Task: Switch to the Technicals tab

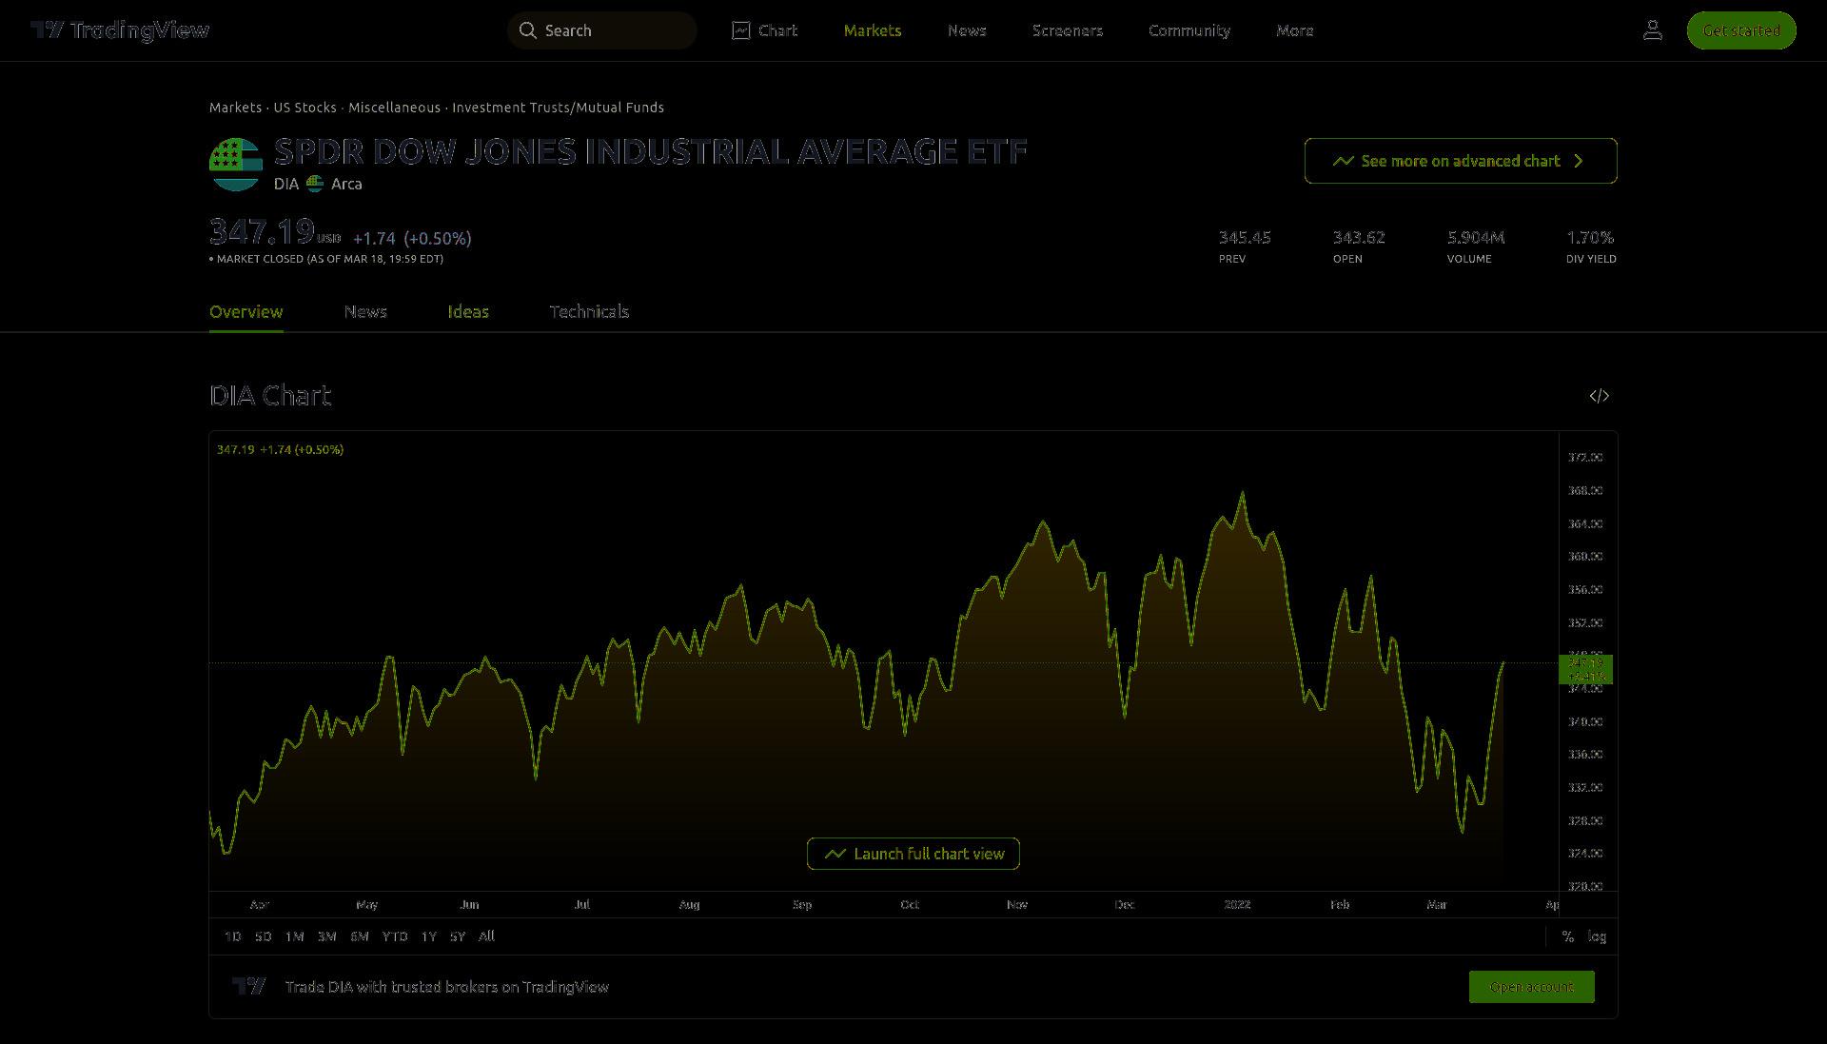Action: (589, 312)
